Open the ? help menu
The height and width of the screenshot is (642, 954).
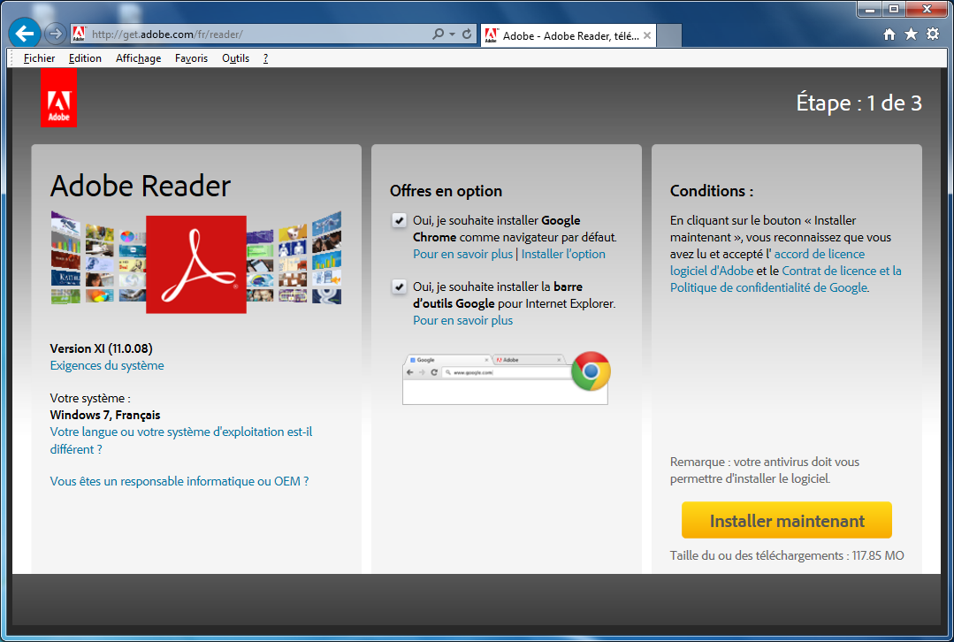click(265, 58)
